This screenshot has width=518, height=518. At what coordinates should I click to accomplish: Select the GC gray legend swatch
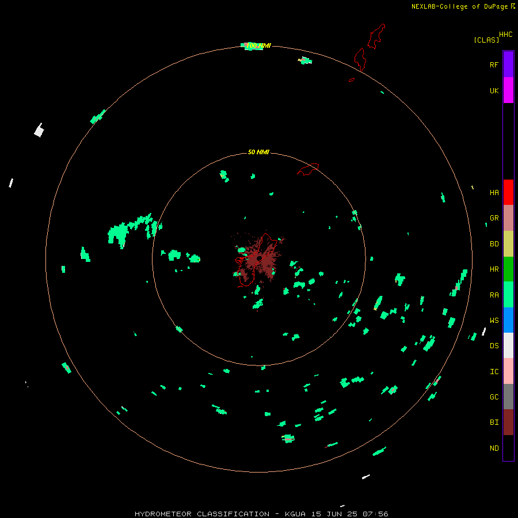coord(508,397)
